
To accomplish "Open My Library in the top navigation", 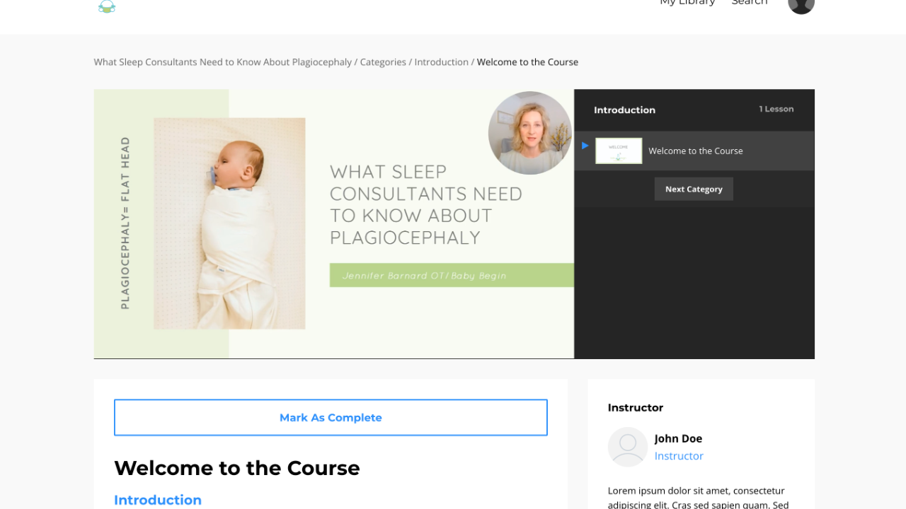I will [x=687, y=3].
